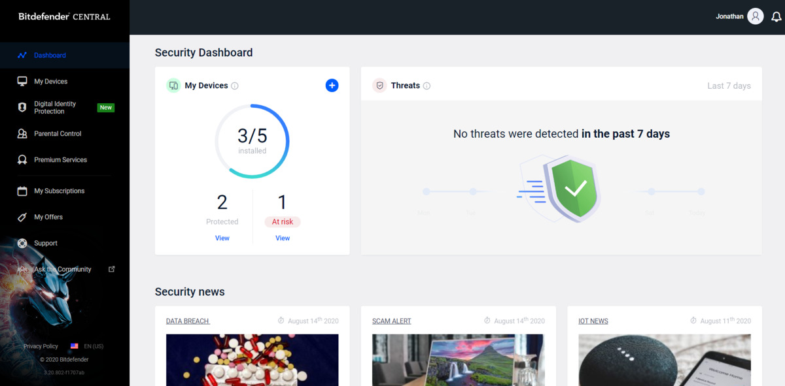Open the pills data breach article image
This screenshot has width=785, height=386.
click(x=253, y=360)
